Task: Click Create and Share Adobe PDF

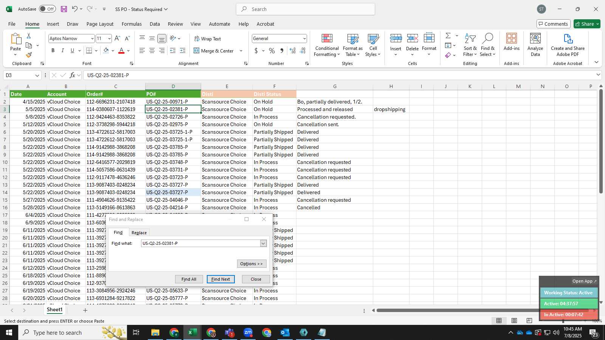Action: click(568, 45)
